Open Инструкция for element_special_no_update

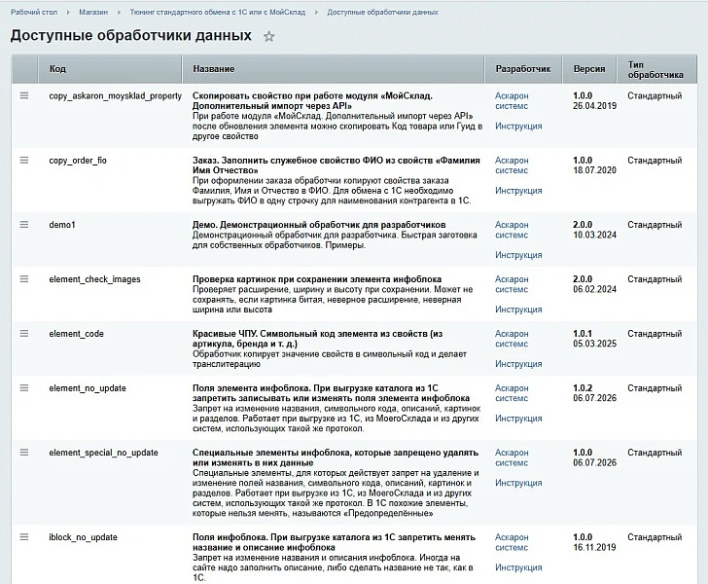click(x=518, y=483)
